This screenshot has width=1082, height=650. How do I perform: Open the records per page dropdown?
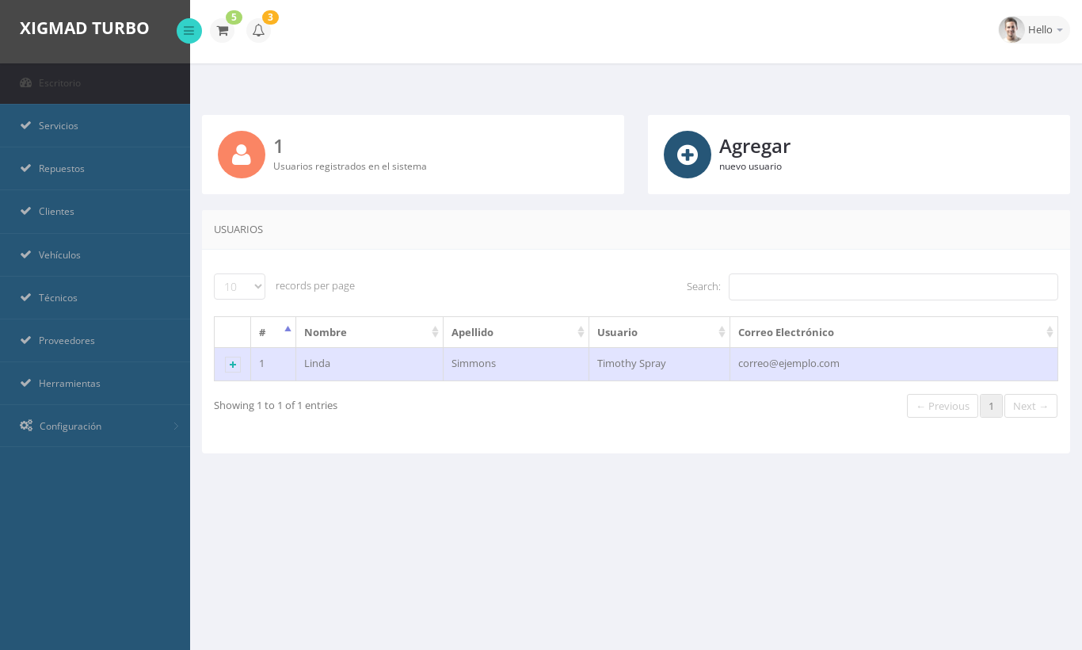tap(239, 286)
